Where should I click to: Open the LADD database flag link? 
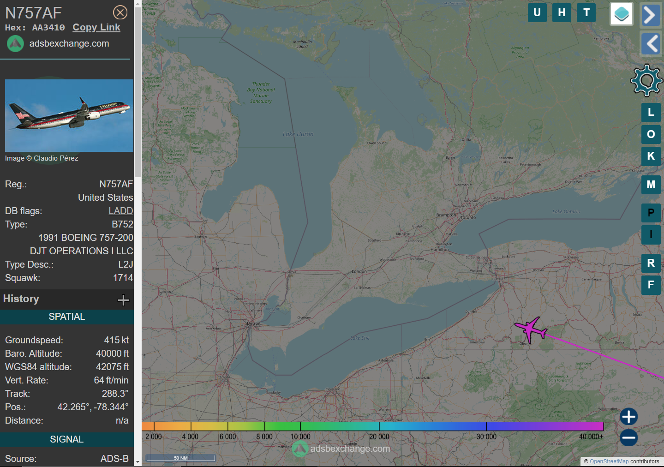[x=121, y=211]
